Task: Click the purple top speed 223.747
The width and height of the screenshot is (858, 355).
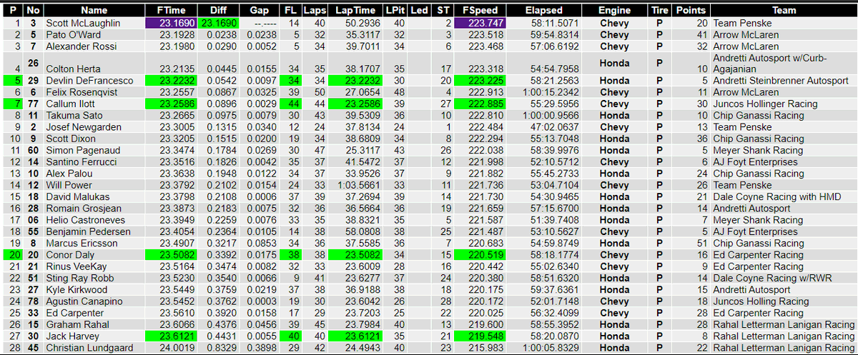Action: point(480,23)
